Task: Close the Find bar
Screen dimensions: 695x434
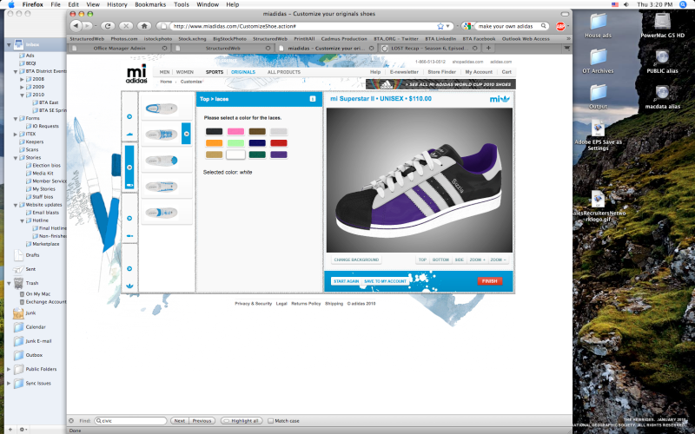Action: point(71,421)
